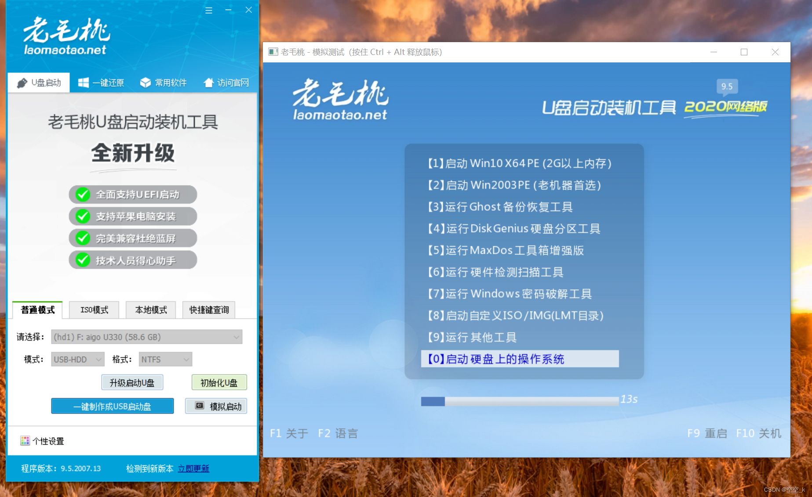The height and width of the screenshot is (497, 812).
Task: Open 个性设置 personalization settings
Action: [42, 441]
